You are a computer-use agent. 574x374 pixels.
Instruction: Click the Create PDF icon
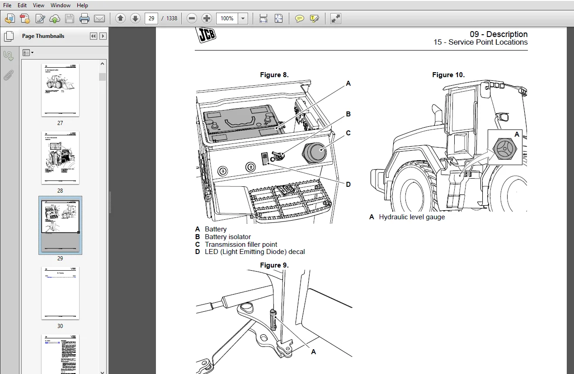tap(25, 18)
